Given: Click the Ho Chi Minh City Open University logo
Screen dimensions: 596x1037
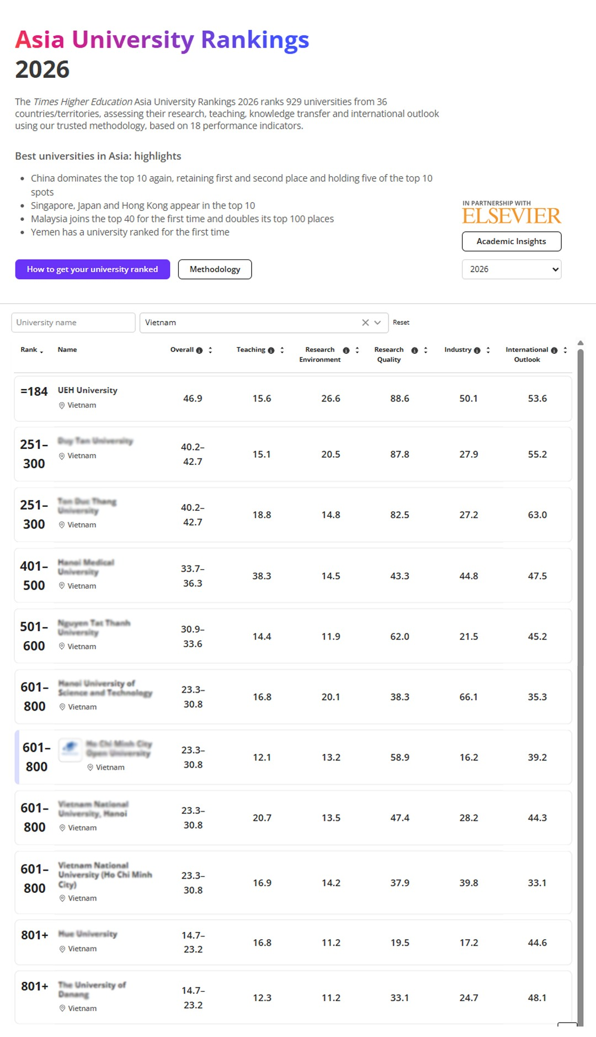Looking at the screenshot, I should (70, 749).
